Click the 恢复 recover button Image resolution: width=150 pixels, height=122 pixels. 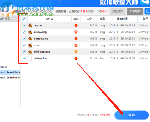pos(132,115)
